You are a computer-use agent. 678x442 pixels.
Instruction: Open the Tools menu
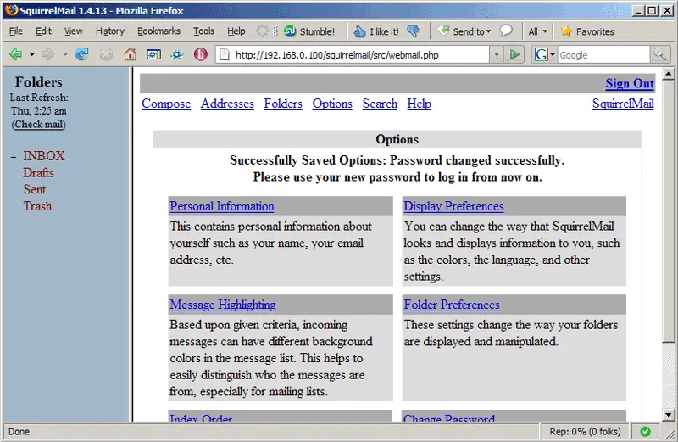[x=203, y=31]
